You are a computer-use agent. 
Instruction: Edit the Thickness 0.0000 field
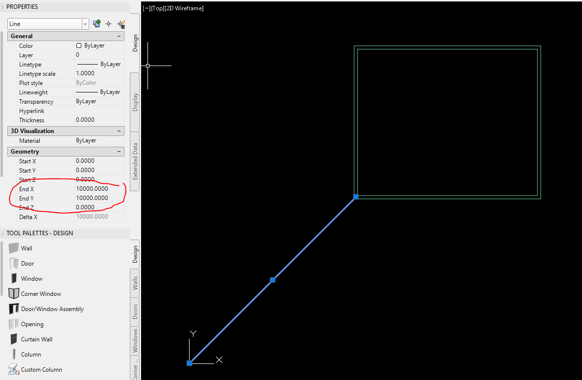coord(99,120)
